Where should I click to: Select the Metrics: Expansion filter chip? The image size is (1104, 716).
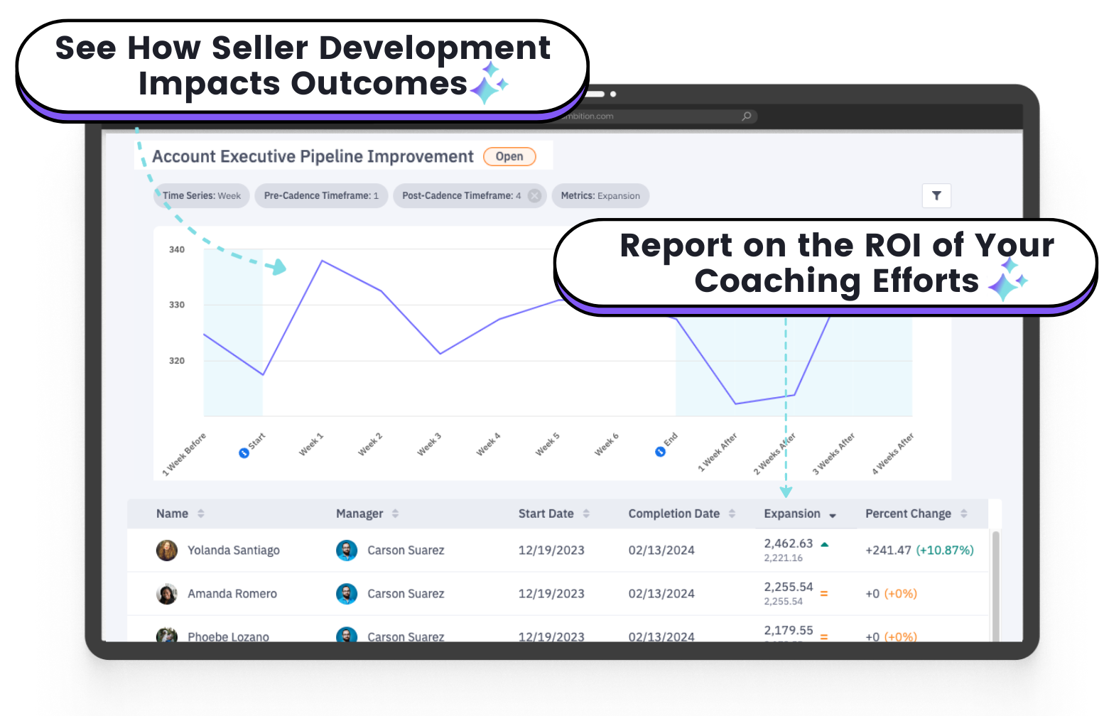600,196
